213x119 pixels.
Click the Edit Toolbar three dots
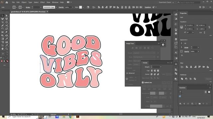[4, 65]
